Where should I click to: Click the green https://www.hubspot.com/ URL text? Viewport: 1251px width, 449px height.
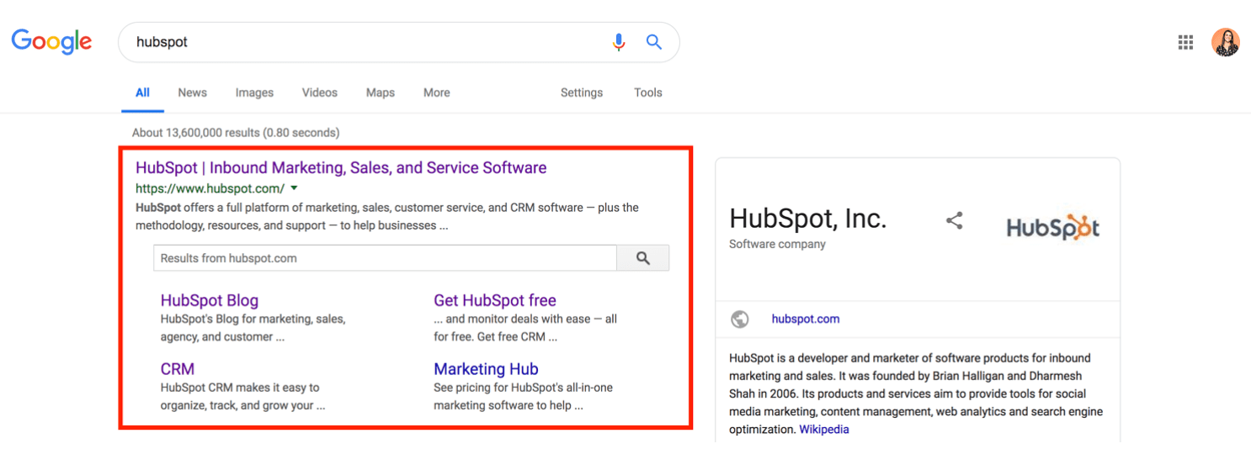tap(210, 188)
